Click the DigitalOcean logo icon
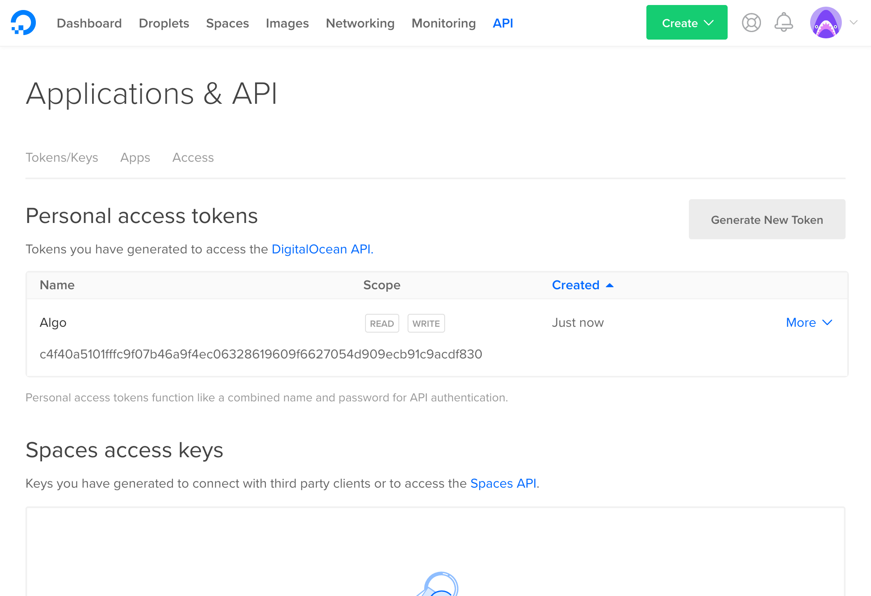This screenshot has width=871, height=596. [x=23, y=23]
